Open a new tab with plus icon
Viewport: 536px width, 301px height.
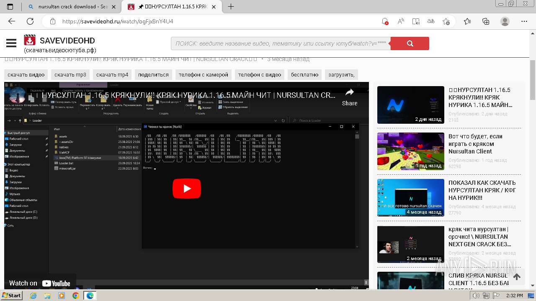point(231,7)
